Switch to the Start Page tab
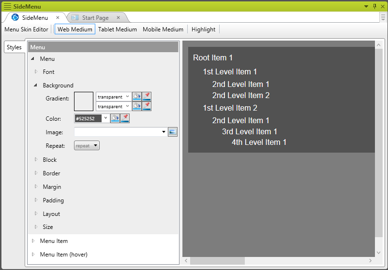Screen dimensions: 388x270 click(95, 18)
